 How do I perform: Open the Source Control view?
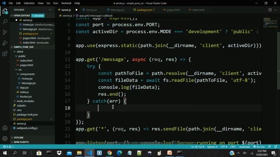(x=5, y=32)
